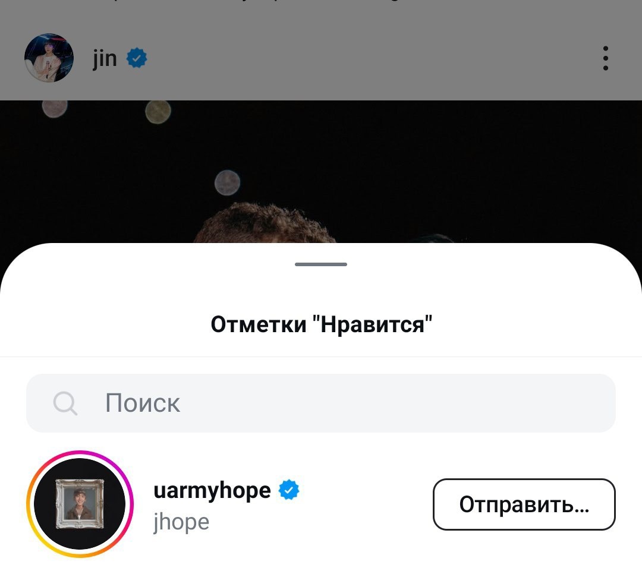
Task: Open uarmyhope's story from the avatar ring
Action: (x=80, y=504)
